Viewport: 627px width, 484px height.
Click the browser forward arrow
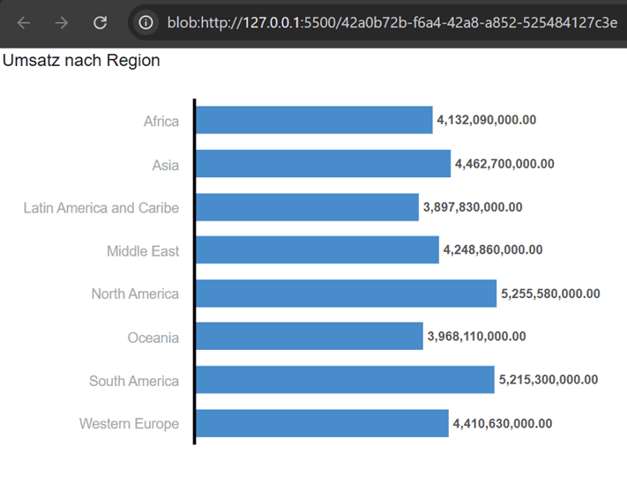tap(62, 23)
